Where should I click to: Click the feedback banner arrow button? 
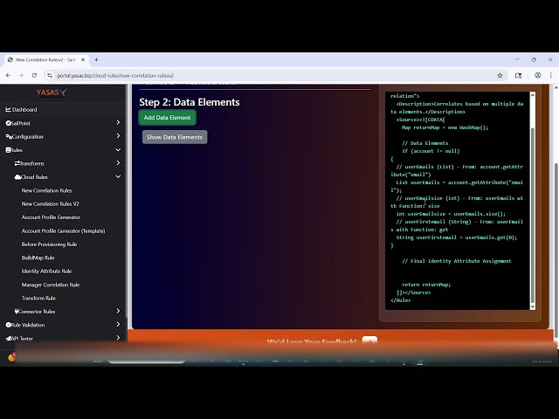(369, 341)
